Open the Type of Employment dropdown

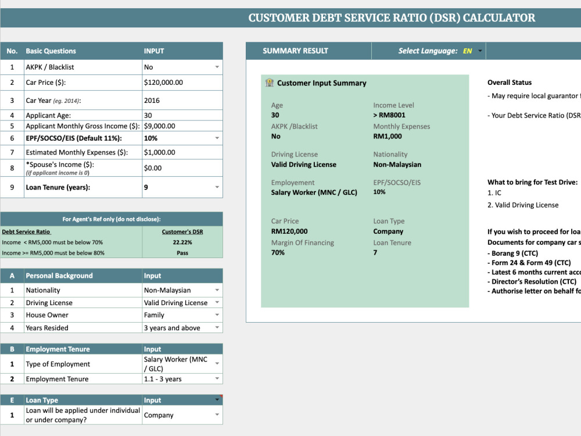218,363
